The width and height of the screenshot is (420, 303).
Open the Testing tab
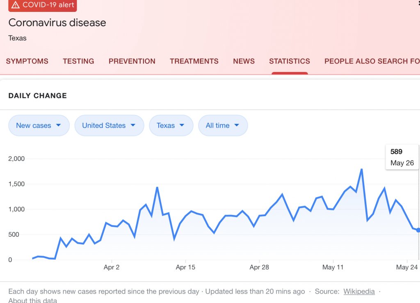click(x=78, y=61)
